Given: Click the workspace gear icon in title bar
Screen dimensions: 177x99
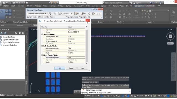Looking at the screenshot, I should tap(27, 2).
